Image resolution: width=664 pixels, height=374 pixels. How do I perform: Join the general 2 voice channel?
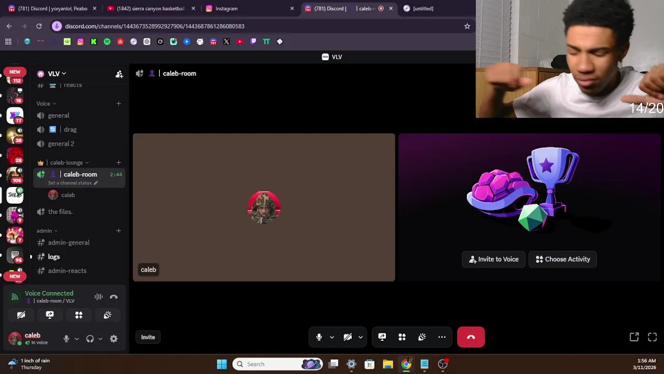pyautogui.click(x=79, y=143)
